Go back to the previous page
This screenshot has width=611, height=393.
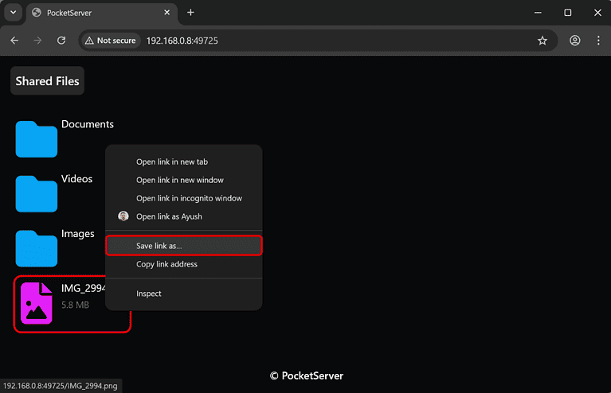(14, 41)
